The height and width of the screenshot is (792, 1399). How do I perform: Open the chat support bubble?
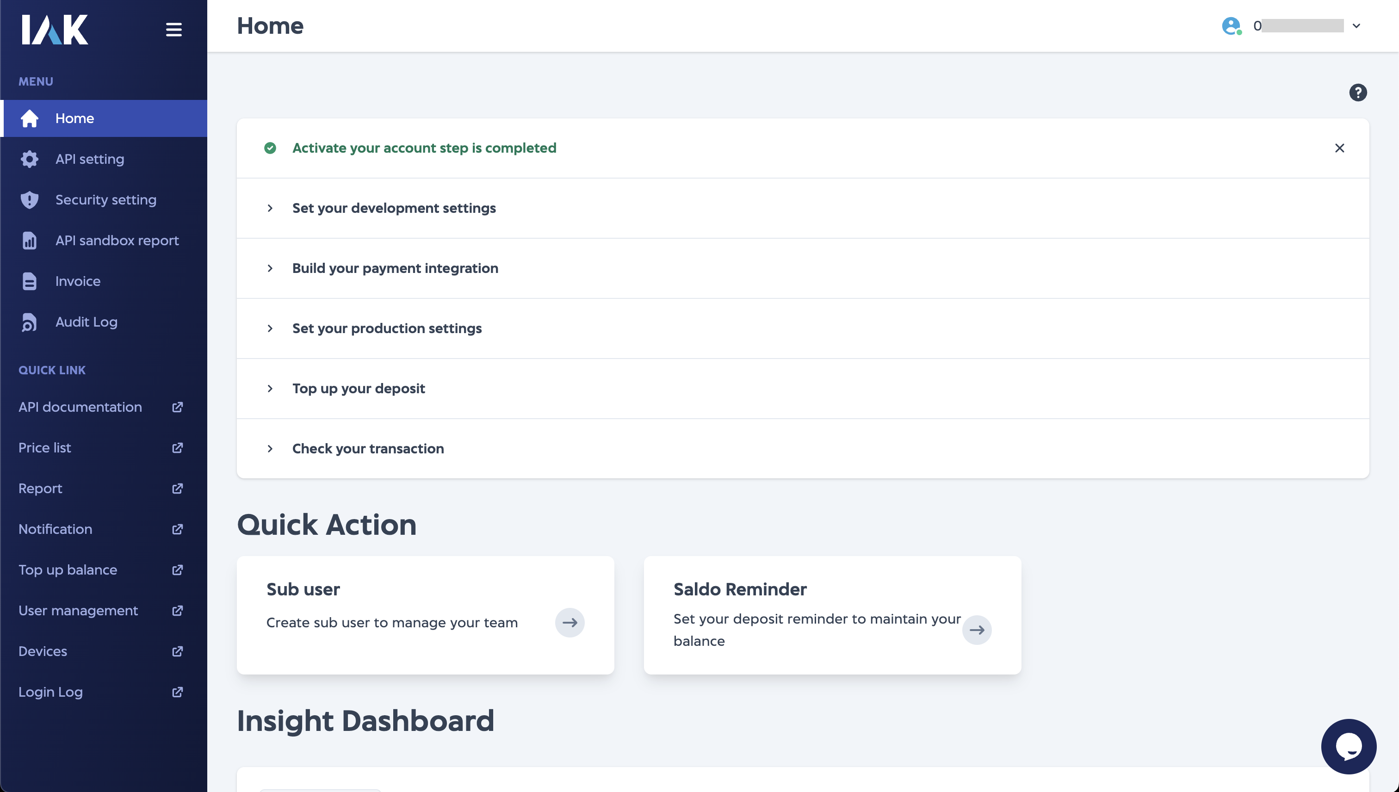(x=1349, y=746)
